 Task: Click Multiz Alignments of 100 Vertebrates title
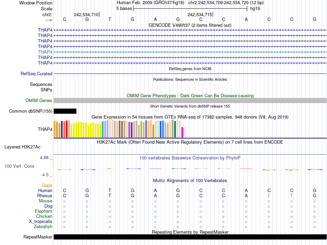point(190,180)
